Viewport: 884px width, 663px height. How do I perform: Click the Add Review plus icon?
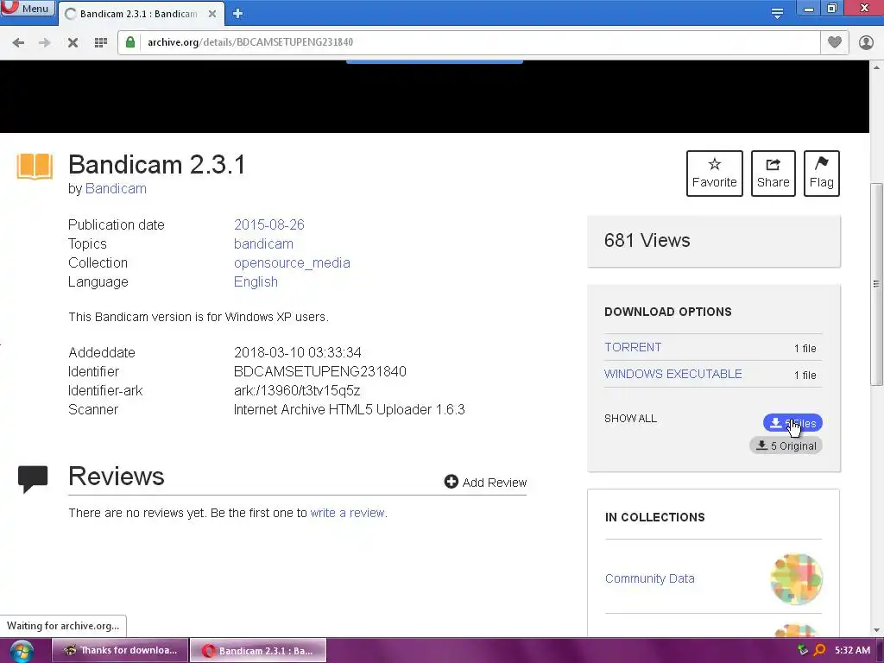coord(451,482)
